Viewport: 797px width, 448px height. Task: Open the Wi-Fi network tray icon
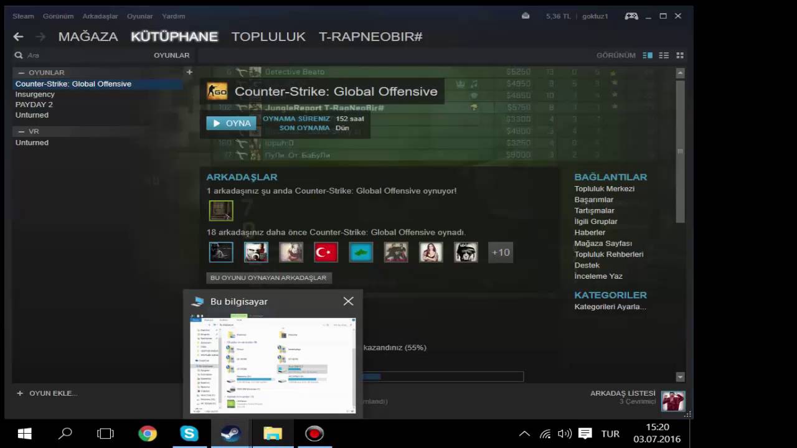(x=545, y=434)
